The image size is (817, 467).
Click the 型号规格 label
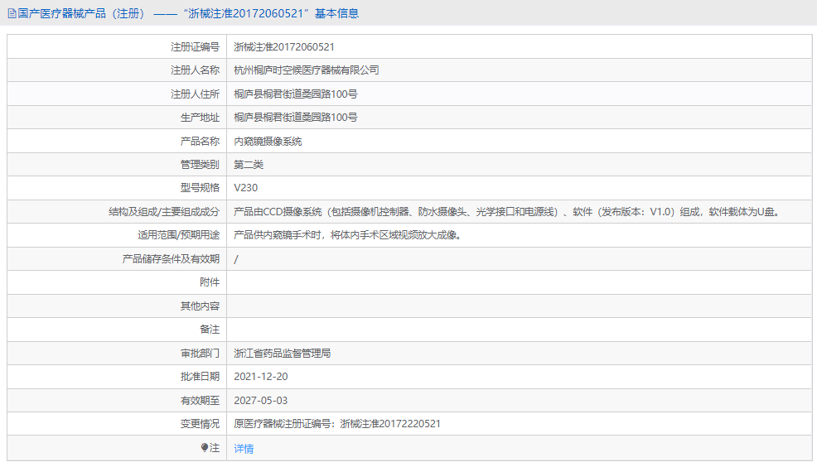click(200, 188)
